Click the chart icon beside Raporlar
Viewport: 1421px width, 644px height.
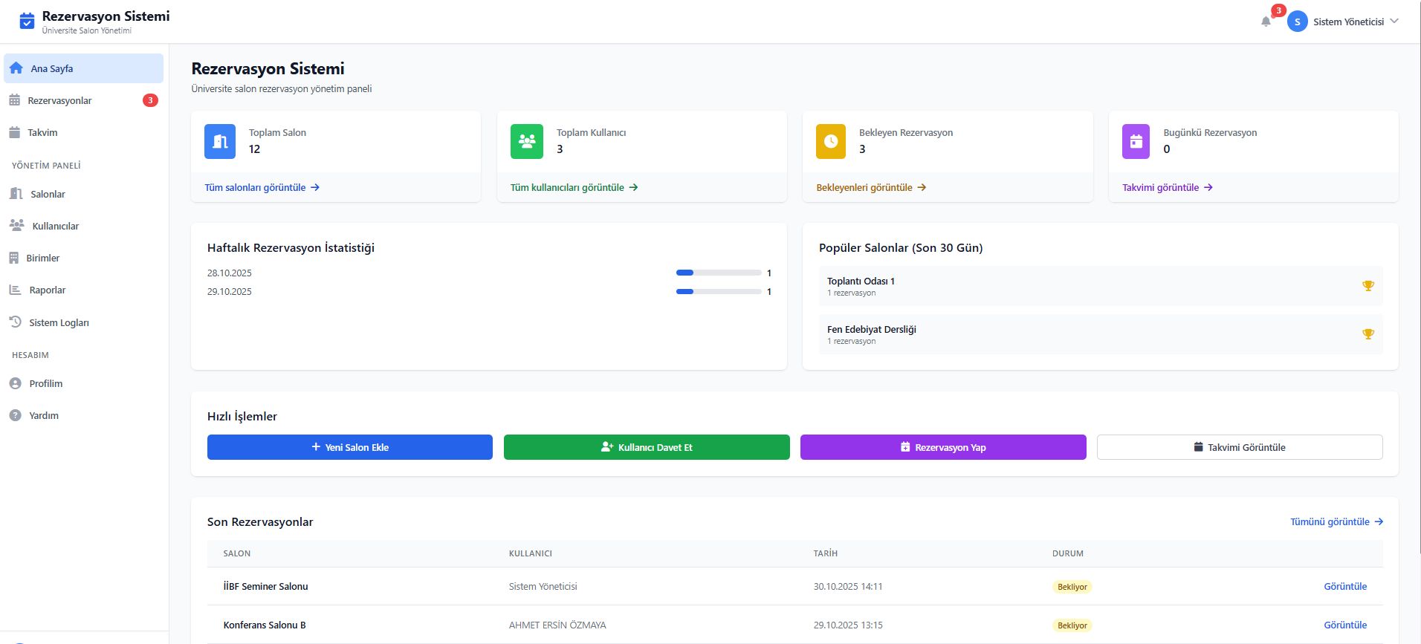click(x=15, y=290)
